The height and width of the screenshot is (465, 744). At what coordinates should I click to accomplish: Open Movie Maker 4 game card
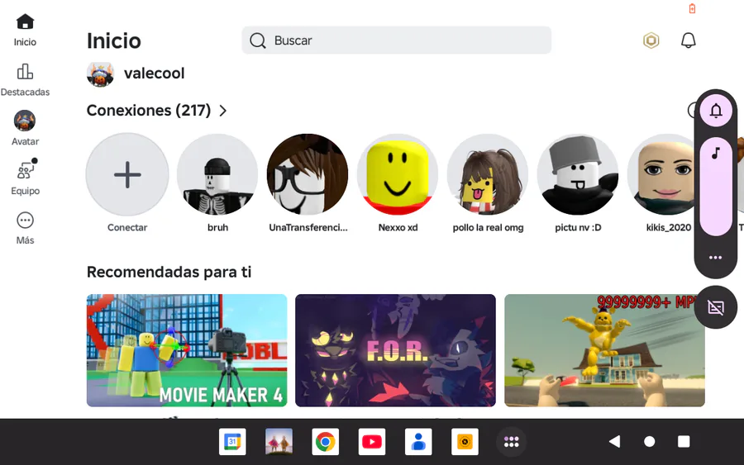pyautogui.click(x=187, y=350)
